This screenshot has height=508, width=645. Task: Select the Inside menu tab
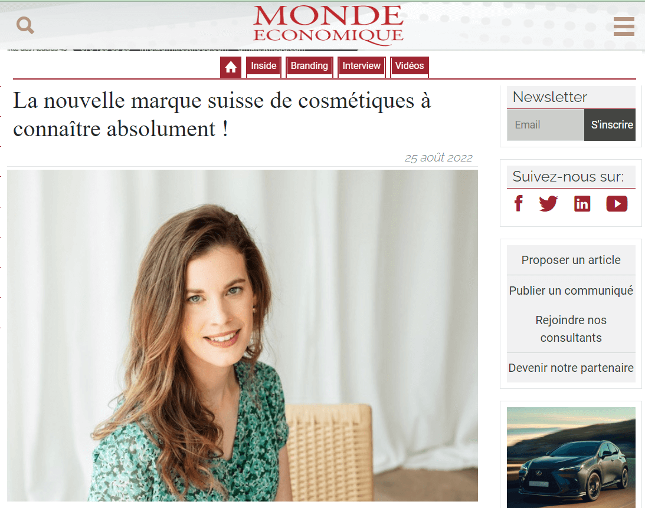tap(264, 66)
